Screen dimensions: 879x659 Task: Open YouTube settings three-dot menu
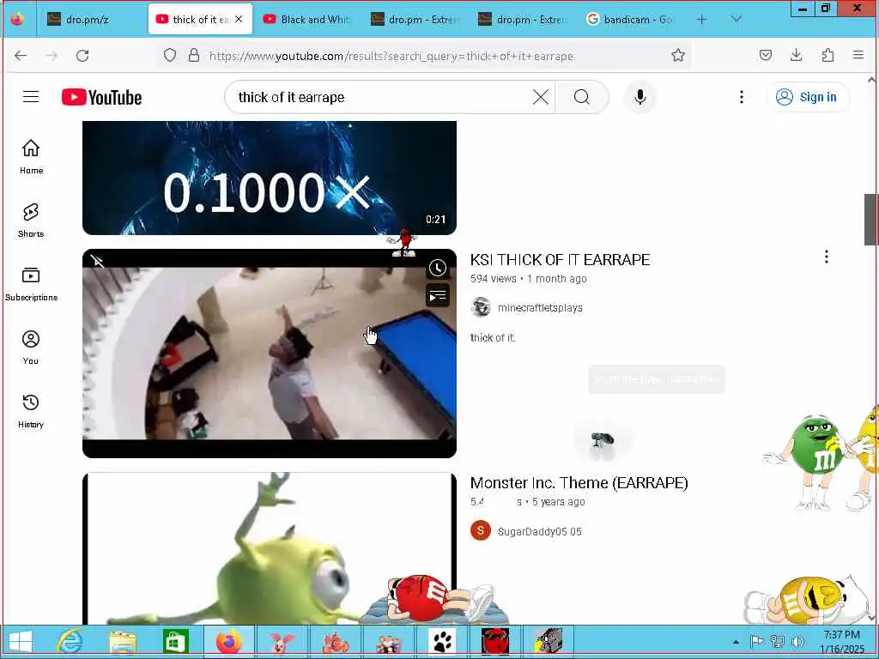point(741,97)
